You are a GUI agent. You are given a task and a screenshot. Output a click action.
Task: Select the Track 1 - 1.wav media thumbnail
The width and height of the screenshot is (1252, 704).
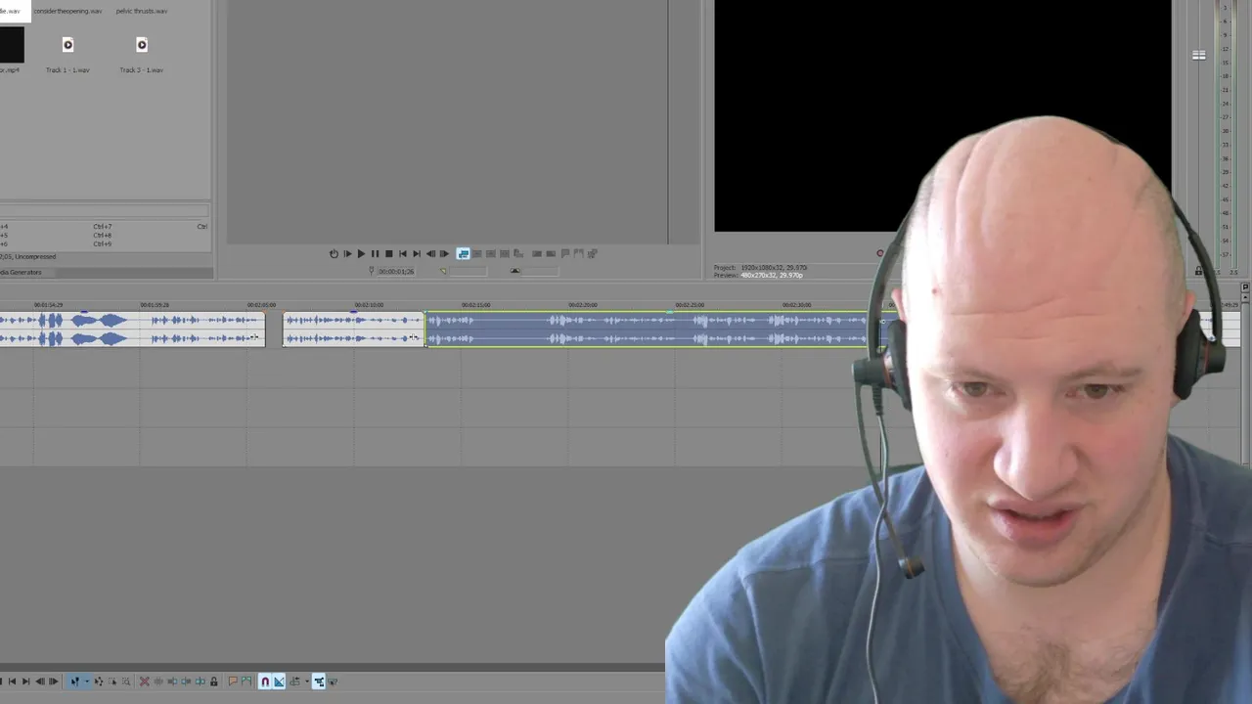67,45
